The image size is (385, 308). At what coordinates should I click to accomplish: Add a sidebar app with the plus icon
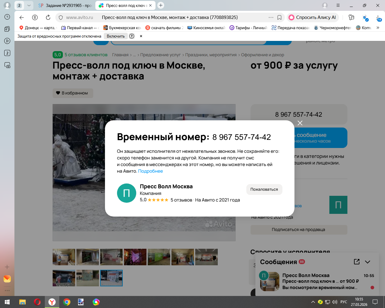coord(7,267)
